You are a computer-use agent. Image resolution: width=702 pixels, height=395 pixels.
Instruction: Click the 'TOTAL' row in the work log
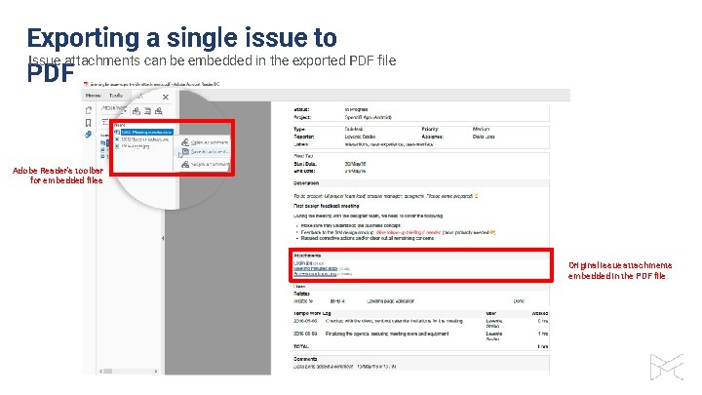click(x=421, y=346)
